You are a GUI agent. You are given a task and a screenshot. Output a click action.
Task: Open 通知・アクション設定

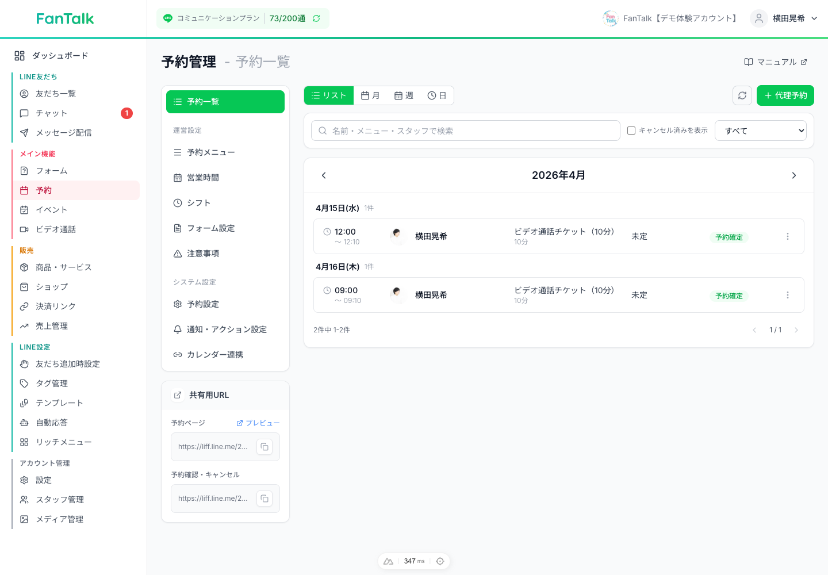225,329
